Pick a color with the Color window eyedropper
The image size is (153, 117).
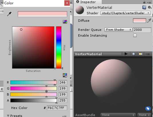9,14
